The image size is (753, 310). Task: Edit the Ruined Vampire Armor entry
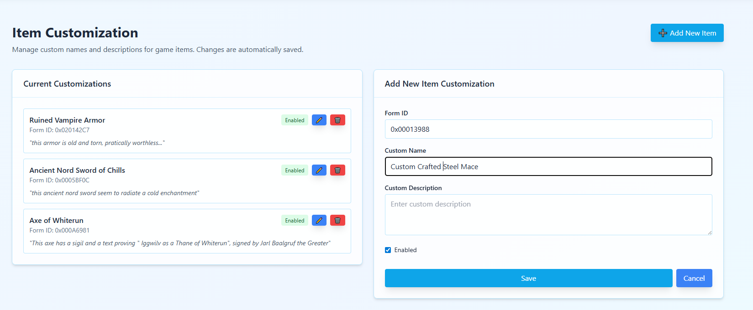click(319, 120)
